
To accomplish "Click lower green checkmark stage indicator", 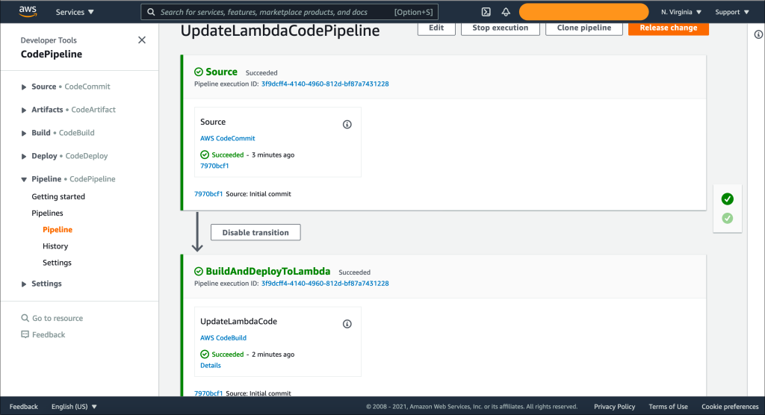I will tap(728, 219).
